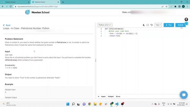Open the editor in fullscreen mode
190x107 pixels.
(x=148, y=25)
